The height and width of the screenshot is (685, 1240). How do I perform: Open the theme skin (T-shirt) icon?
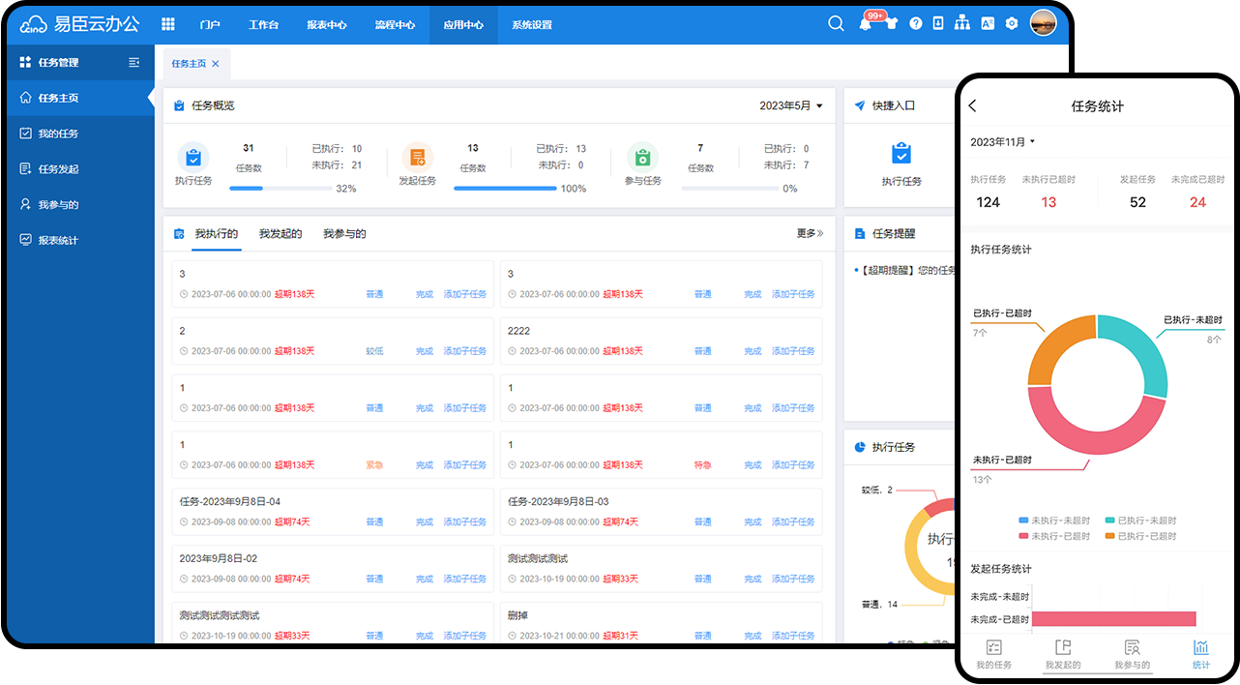[x=891, y=24]
